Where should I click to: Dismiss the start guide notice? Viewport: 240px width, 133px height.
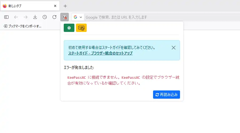click(x=173, y=48)
